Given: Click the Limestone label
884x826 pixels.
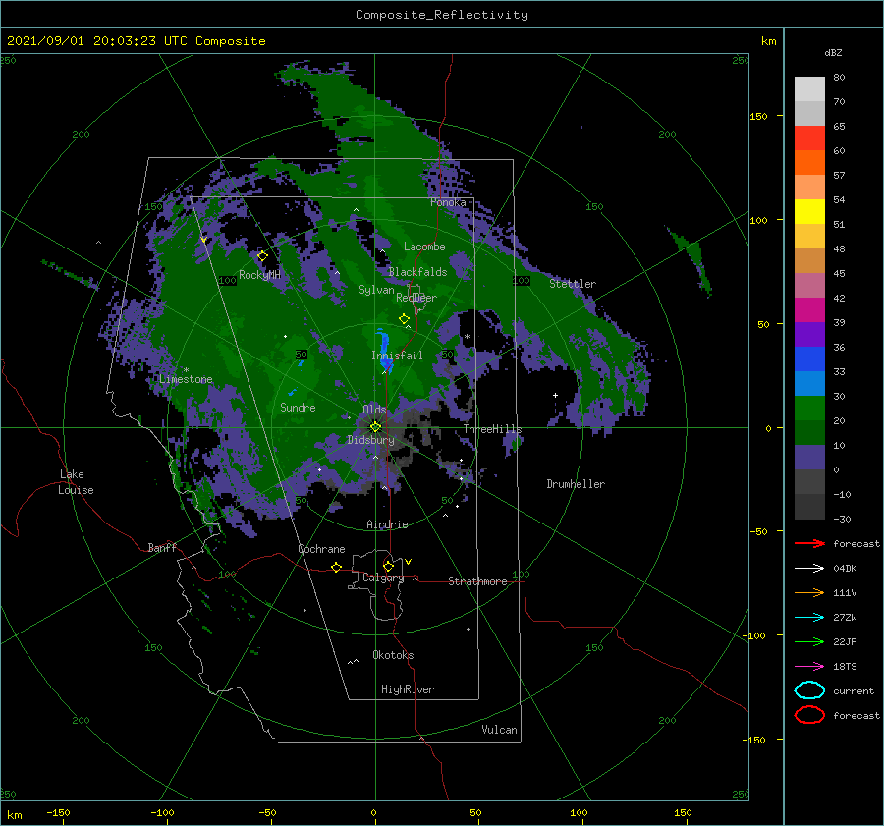Looking at the screenshot, I should [x=186, y=379].
